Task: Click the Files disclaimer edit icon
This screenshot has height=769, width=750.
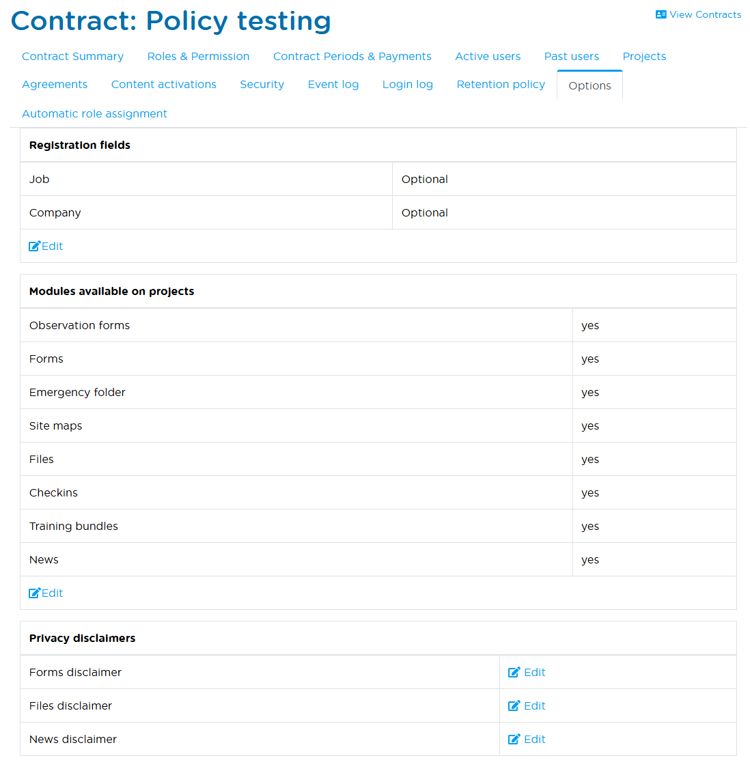Action: click(514, 706)
